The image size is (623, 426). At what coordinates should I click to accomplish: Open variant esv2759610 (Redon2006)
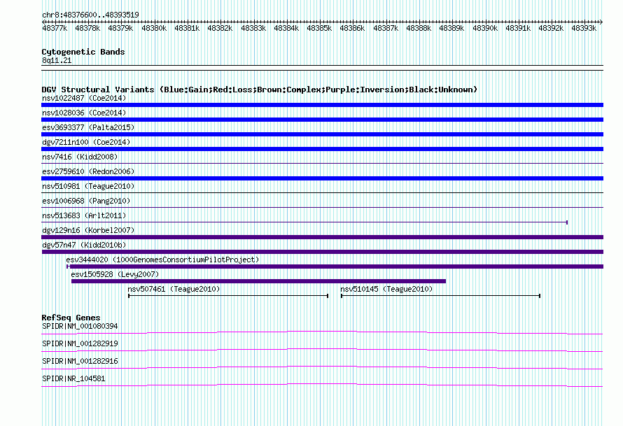pyautogui.click(x=88, y=171)
